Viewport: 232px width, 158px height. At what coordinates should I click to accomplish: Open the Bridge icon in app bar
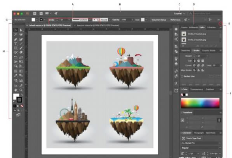click(x=35, y=14)
